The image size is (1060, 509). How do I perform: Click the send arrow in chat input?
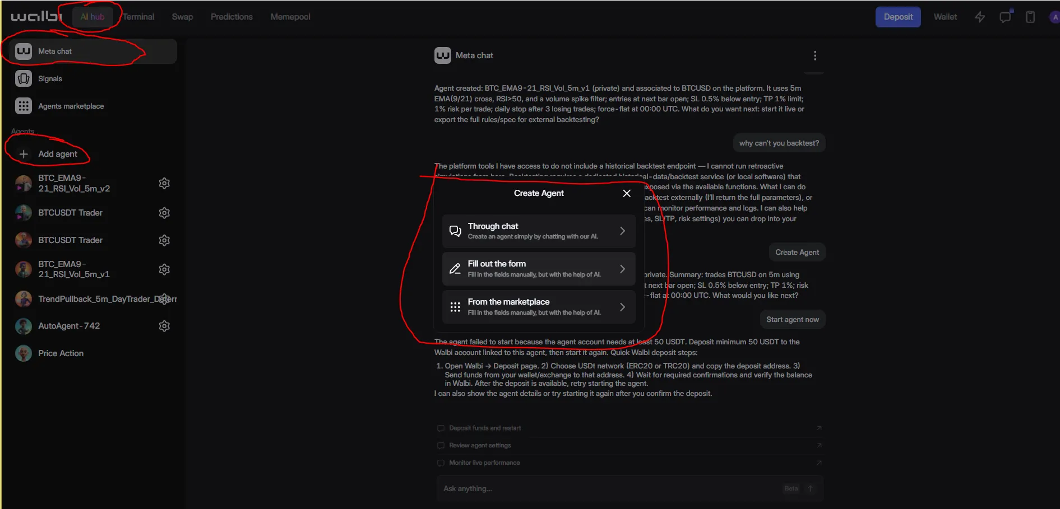[x=810, y=488]
